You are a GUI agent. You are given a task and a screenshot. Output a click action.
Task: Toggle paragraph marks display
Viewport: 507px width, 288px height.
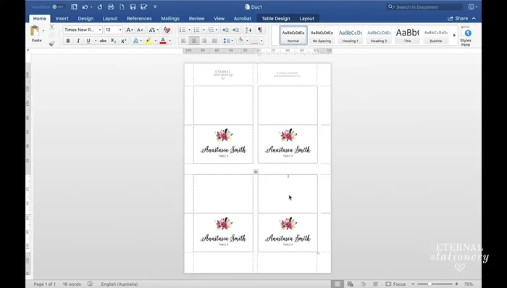(259, 30)
